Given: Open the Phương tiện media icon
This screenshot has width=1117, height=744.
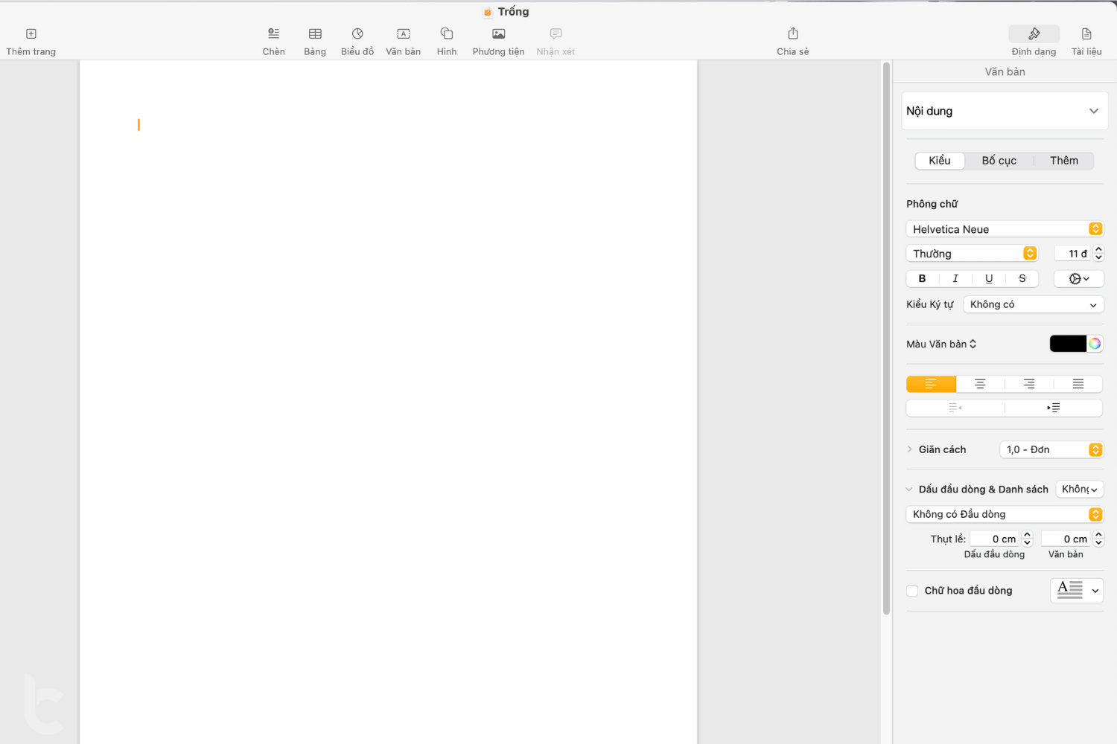Looking at the screenshot, I should point(498,34).
